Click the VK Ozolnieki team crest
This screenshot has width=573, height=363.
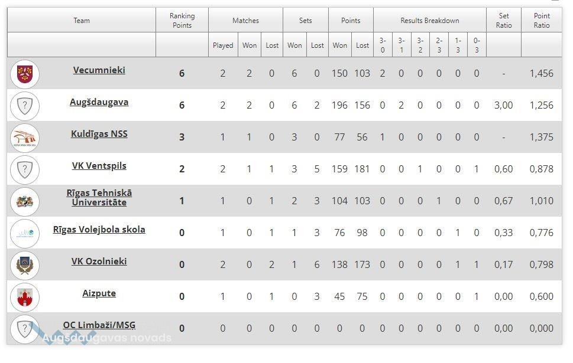[25, 266]
